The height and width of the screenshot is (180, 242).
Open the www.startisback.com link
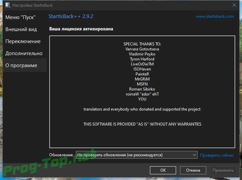pos(215,16)
